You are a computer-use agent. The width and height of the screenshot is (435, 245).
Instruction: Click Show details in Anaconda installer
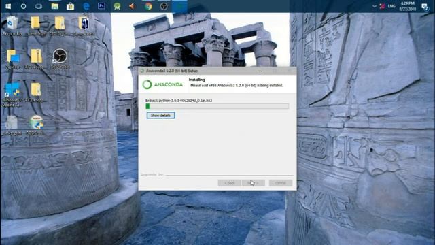point(160,115)
